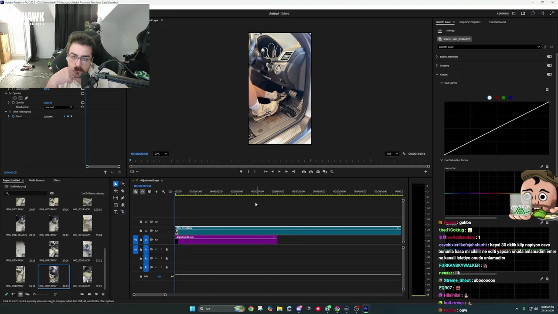
Task: Expand the Basic Correction section
Action: 437,57
